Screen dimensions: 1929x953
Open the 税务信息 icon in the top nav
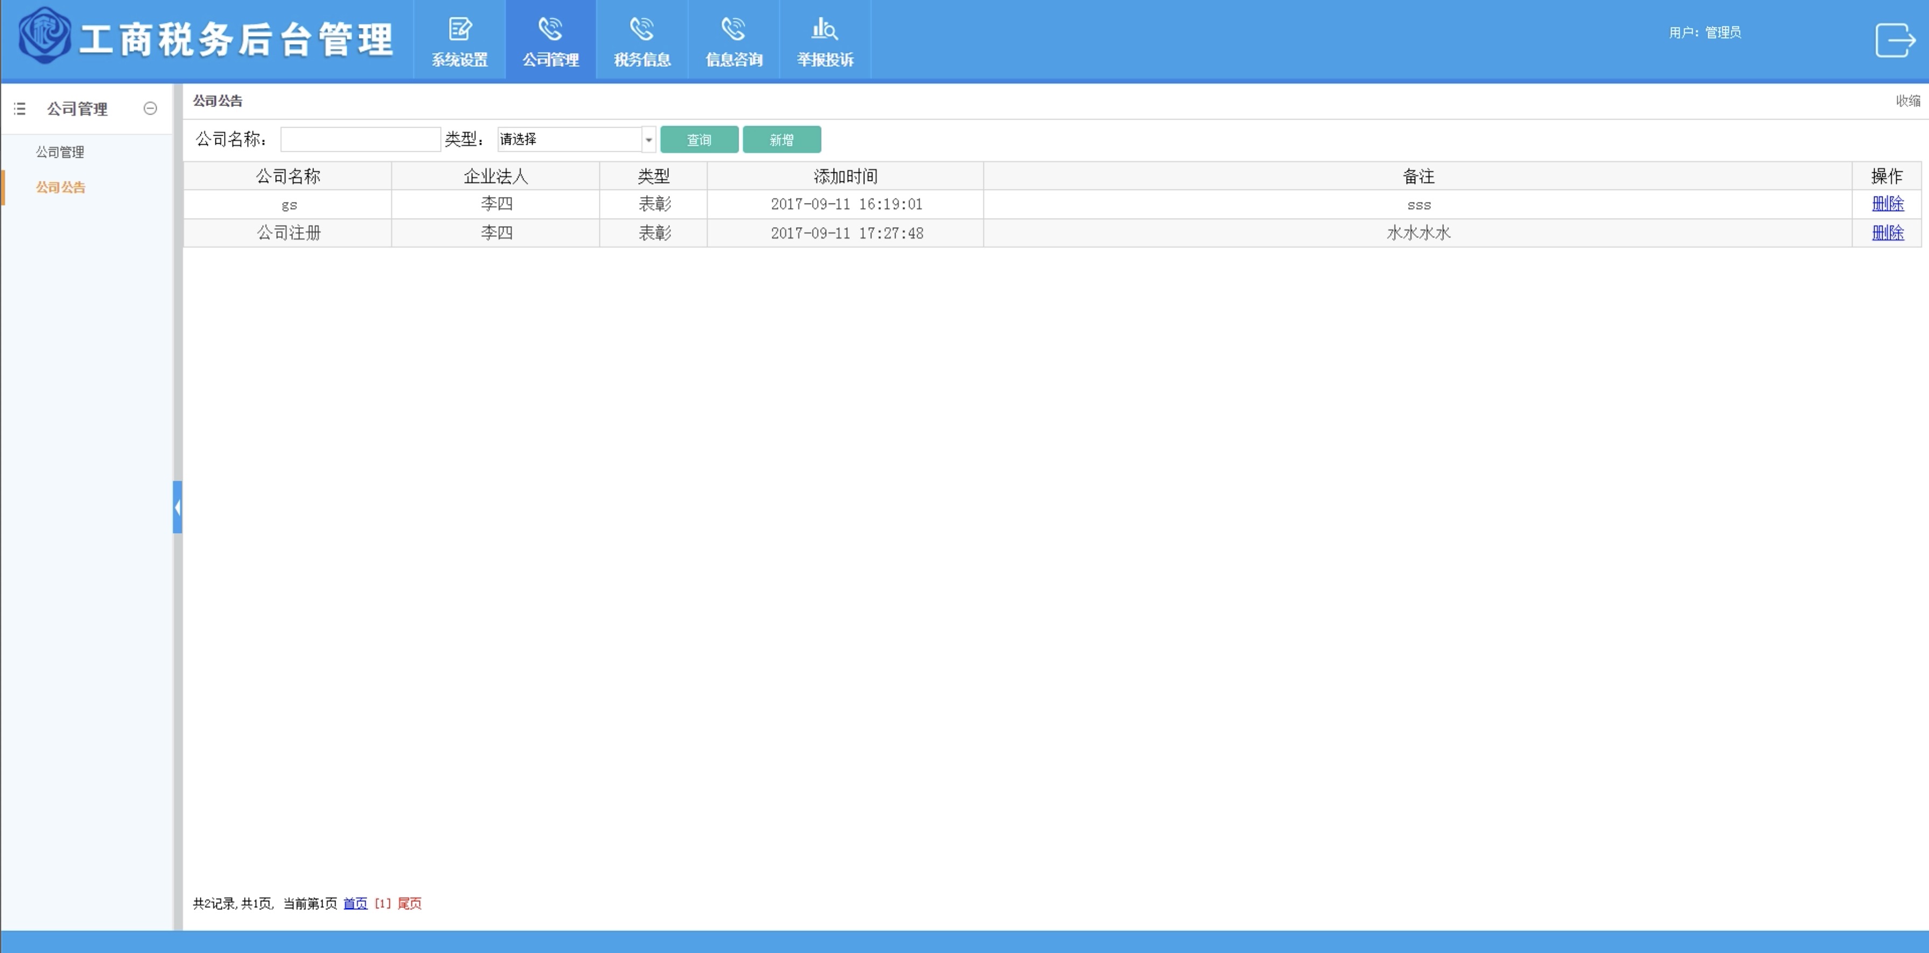(x=642, y=30)
